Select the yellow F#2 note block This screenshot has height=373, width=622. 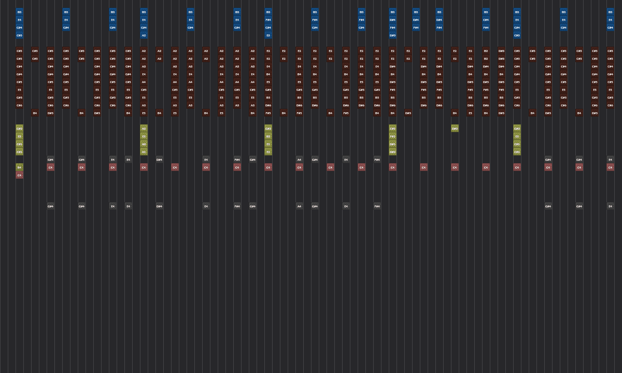point(393,136)
